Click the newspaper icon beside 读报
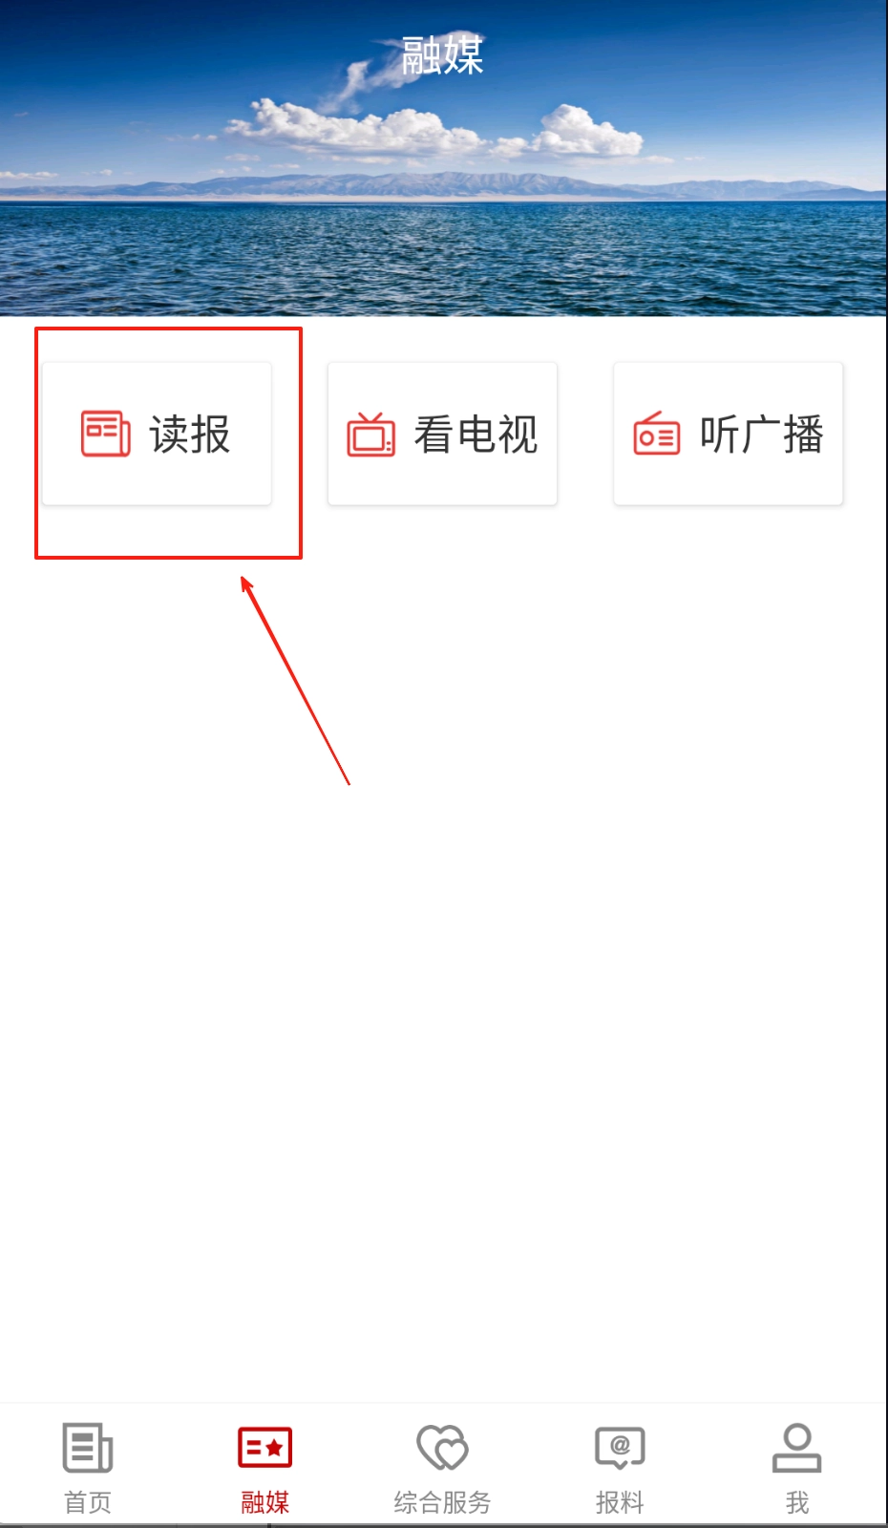Viewport: 888px width, 1528px height. (x=105, y=434)
